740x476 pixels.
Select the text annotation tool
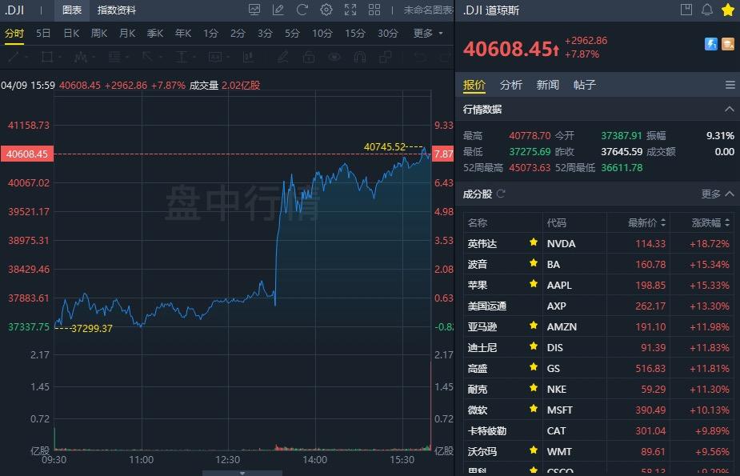[182, 57]
